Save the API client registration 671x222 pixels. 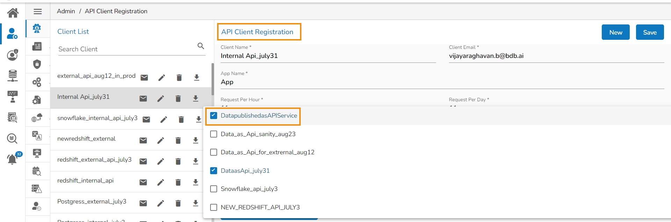pos(650,32)
